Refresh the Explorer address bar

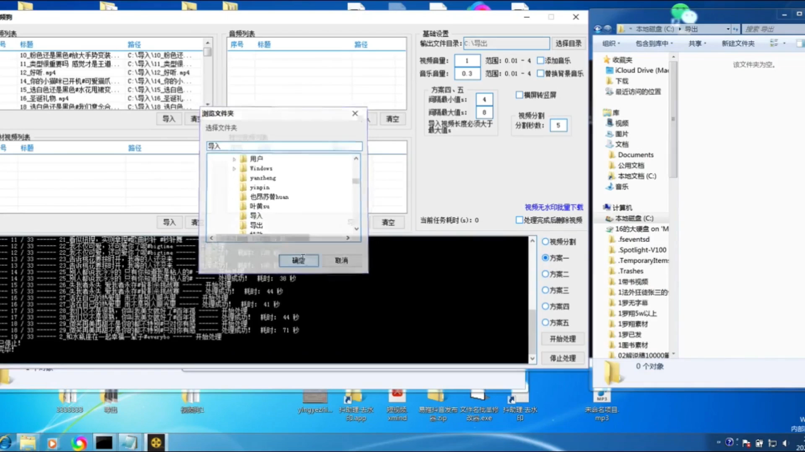tap(735, 29)
